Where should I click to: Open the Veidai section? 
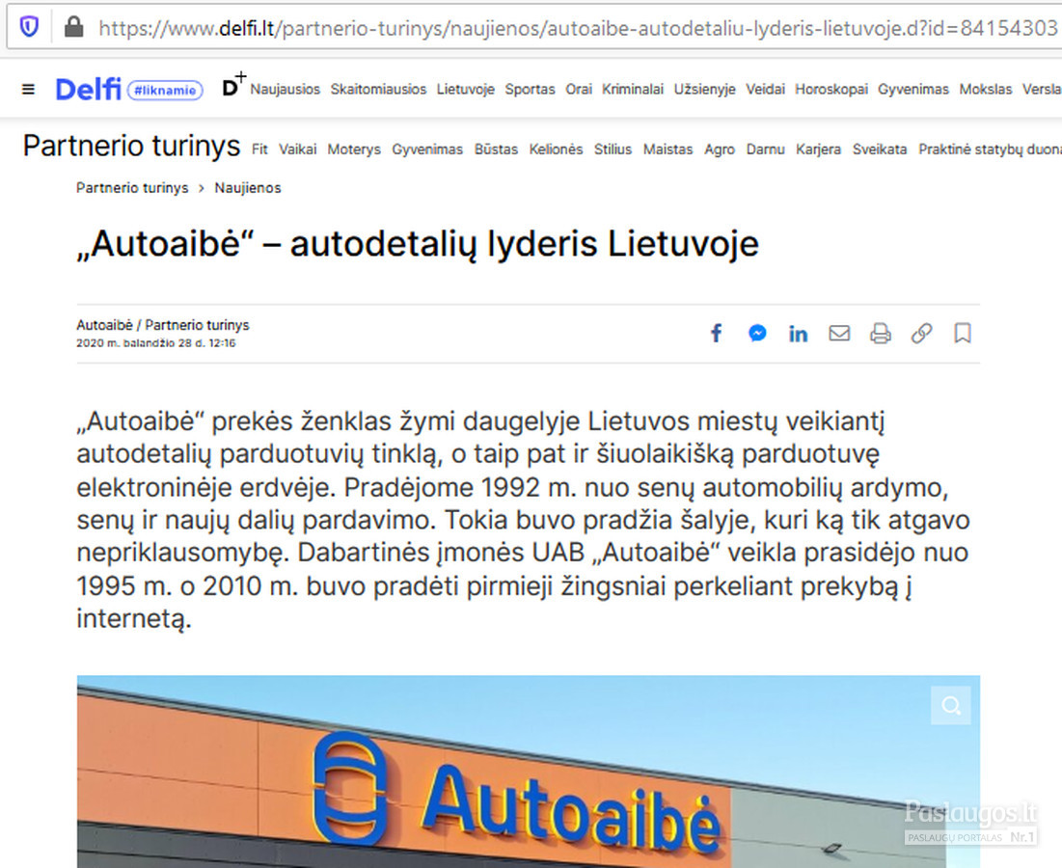[x=765, y=90]
